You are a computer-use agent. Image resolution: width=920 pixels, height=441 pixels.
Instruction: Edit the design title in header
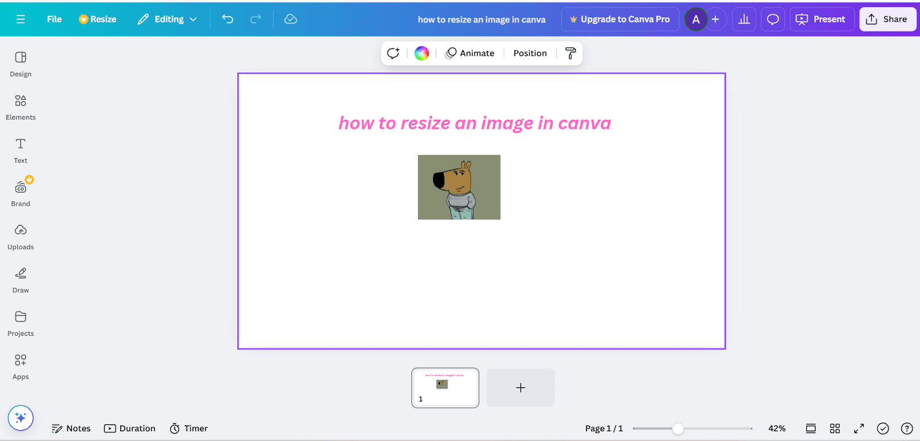point(482,20)
